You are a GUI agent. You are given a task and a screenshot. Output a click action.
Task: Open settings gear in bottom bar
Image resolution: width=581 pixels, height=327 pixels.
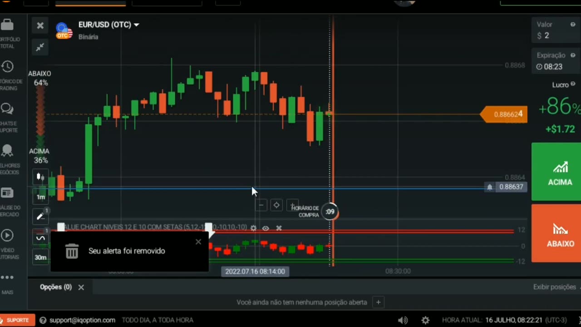pyautogui.click(x=425, y=320)
